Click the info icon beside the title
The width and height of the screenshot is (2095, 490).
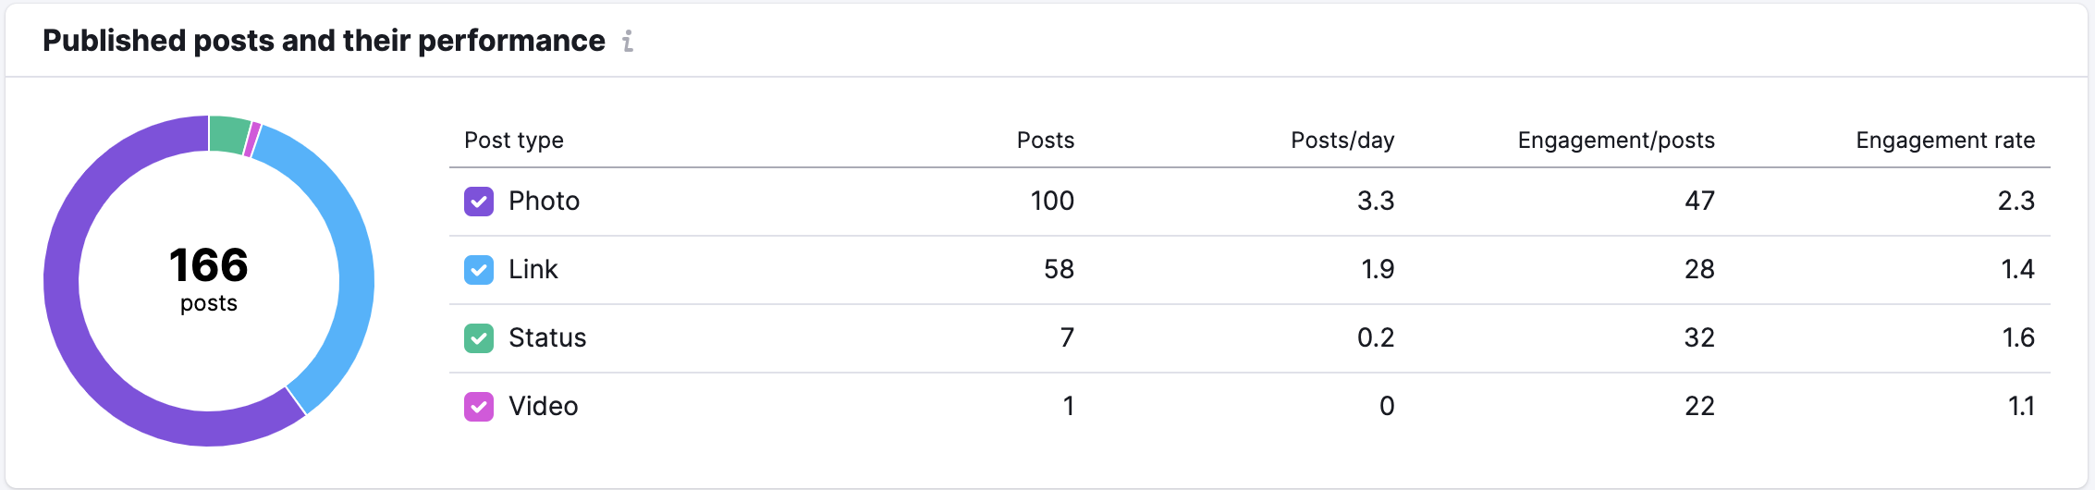pyautogui.click(x=628, y=41)
